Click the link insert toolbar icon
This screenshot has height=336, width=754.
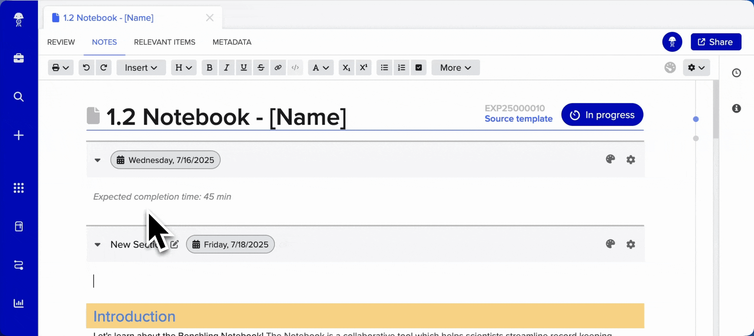(x=278, y=68)
